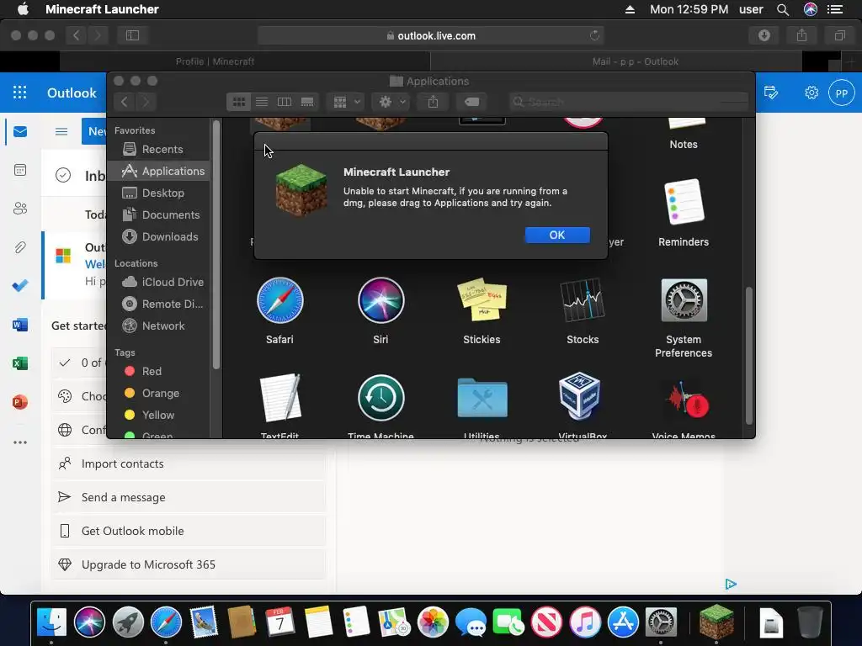Choose the Yellow tag in Finder sidebar
The height and width of the screenshot is (646, 862).
(x=159, y=416)
